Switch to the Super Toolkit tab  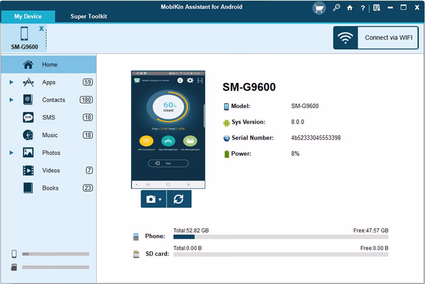tap(89, 16)
